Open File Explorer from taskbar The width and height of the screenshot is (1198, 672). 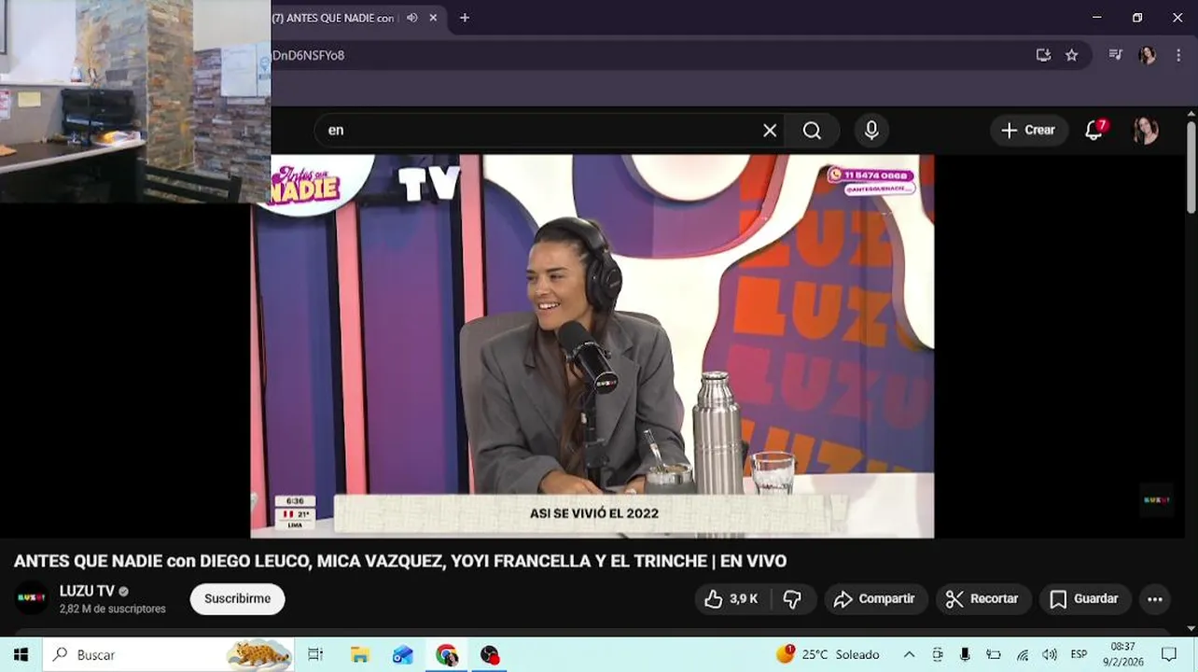coord(359,655)
